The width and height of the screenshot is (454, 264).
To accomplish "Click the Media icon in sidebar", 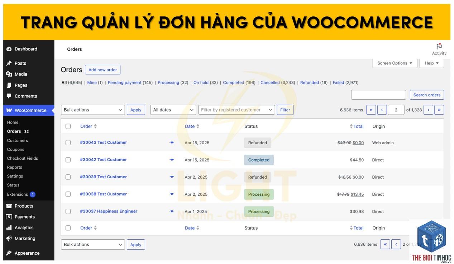I will click(9, 74).
